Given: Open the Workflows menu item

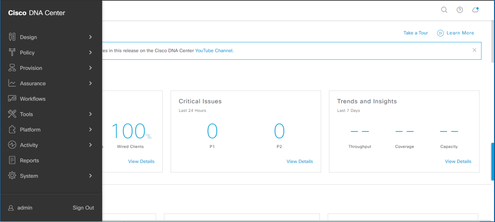Looking at the screenshot, I should [x=32, y=99].
